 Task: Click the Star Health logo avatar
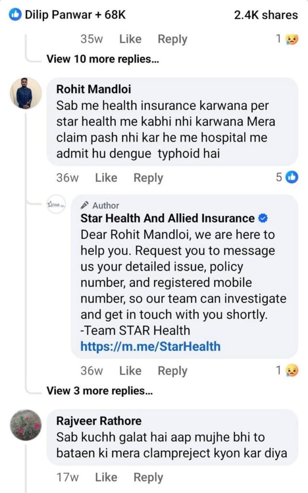point(56,205)
